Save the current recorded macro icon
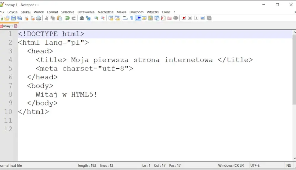Screen dimensions: 296x170 coord(209,18)
